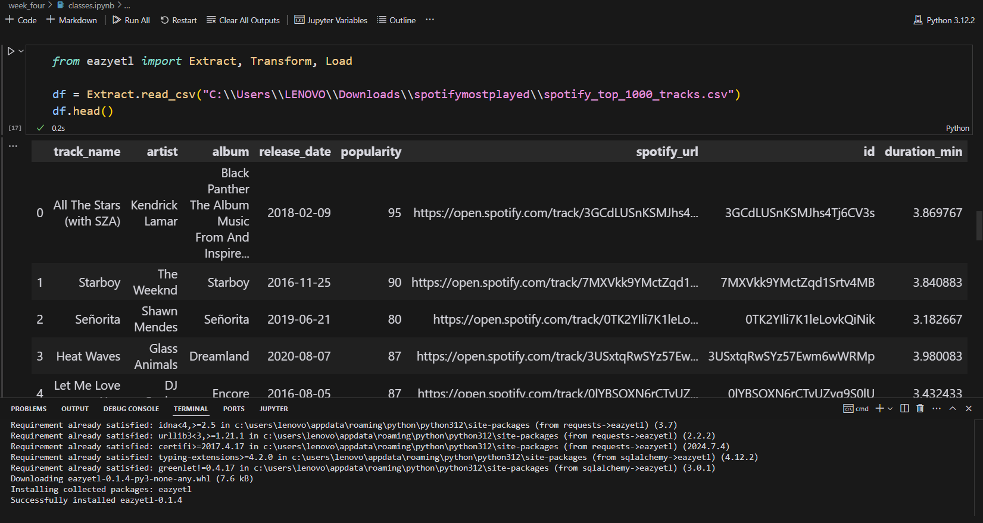Screen dimensions: 983x523
Task: Select the Starboy track_name cell
Action: [99, 283]
